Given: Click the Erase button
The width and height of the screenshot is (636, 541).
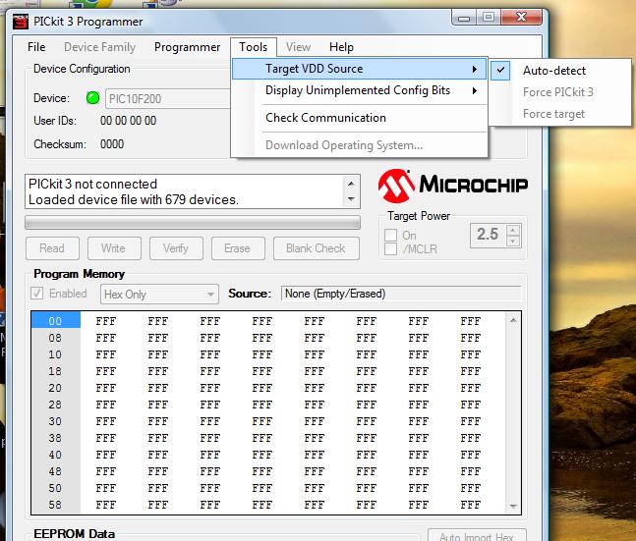Looking at the screenshot, I should (238, 248).
